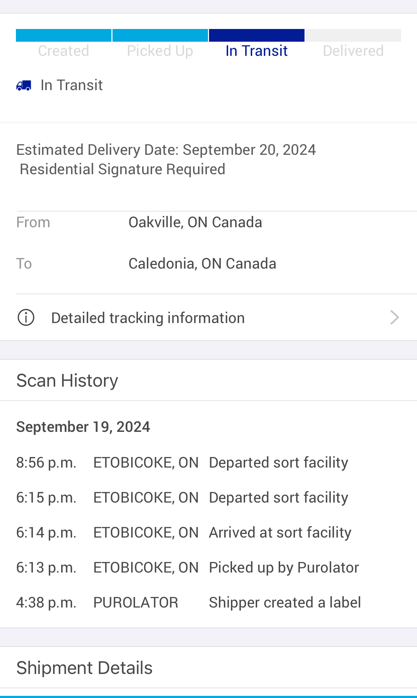This screenshot has width=417, height=698.
Task: Tap Oakville, ON Canada origin address
Action: pyautogui.click(x=195, y=222)
